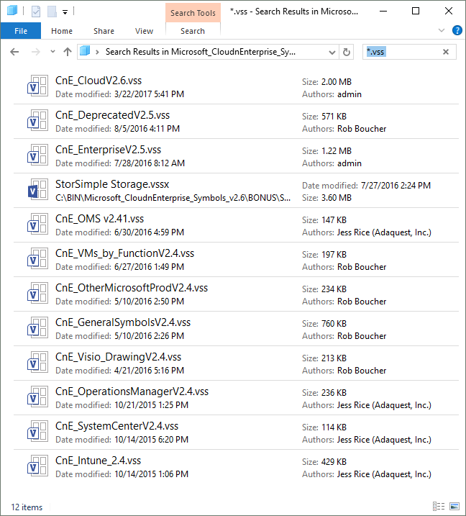Click the icon for CnE_OperationsManagerV2.4.vss
The height and width of the screenshot is (516, 466).
click(37, 397)
